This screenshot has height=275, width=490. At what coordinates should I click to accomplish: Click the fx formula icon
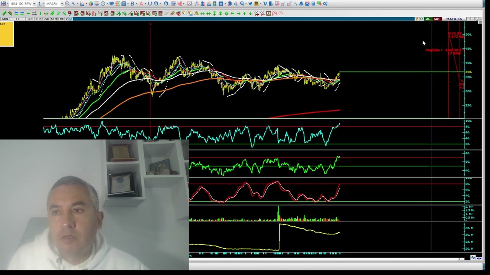pyautogui.click(x=197, y=4)
